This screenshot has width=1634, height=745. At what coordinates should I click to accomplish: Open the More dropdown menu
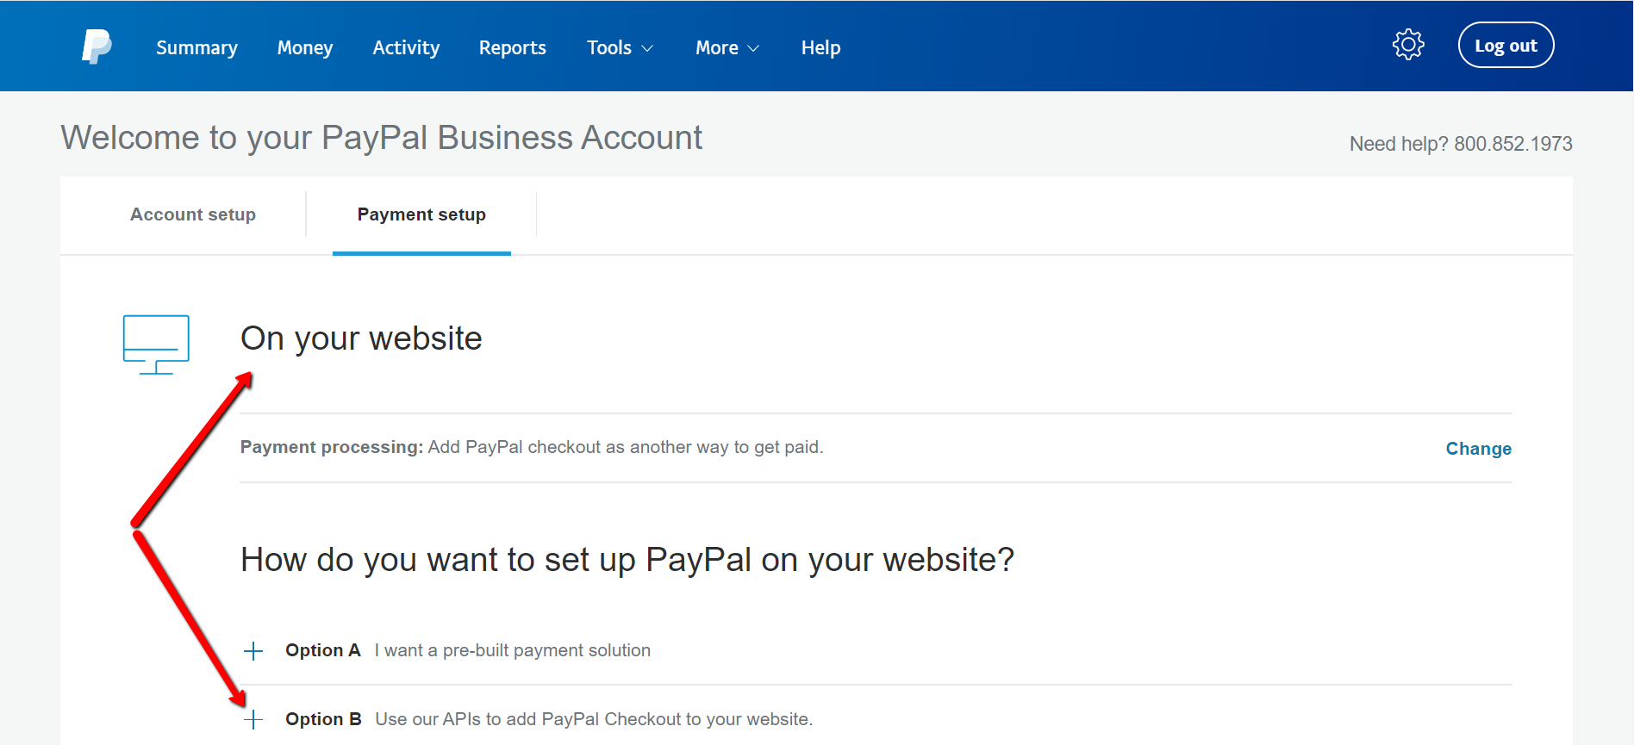pyautogui.click(x=727, y=47)
